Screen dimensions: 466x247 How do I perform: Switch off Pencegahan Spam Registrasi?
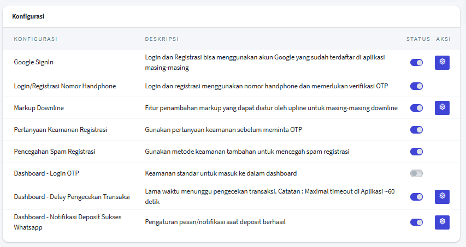point(416,152)
